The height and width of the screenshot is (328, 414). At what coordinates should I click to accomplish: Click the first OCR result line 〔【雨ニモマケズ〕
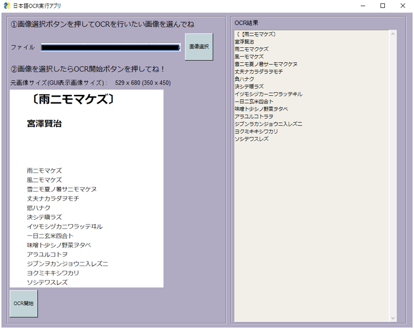point(256,34)
